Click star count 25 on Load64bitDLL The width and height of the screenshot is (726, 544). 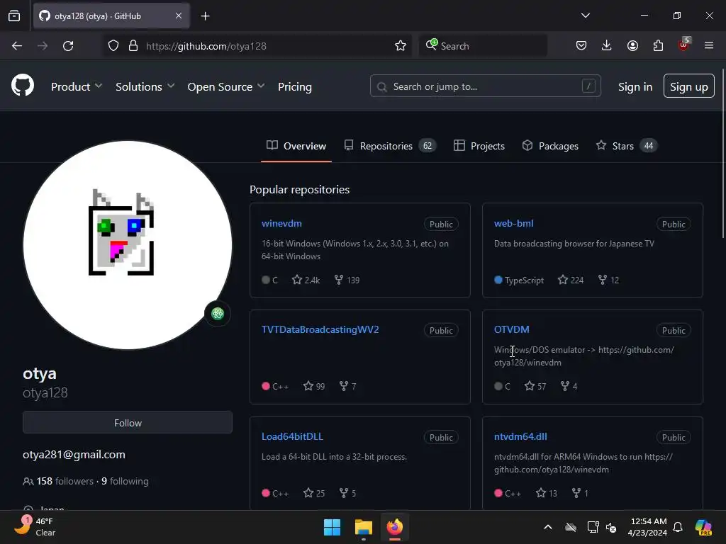point(314,493)
